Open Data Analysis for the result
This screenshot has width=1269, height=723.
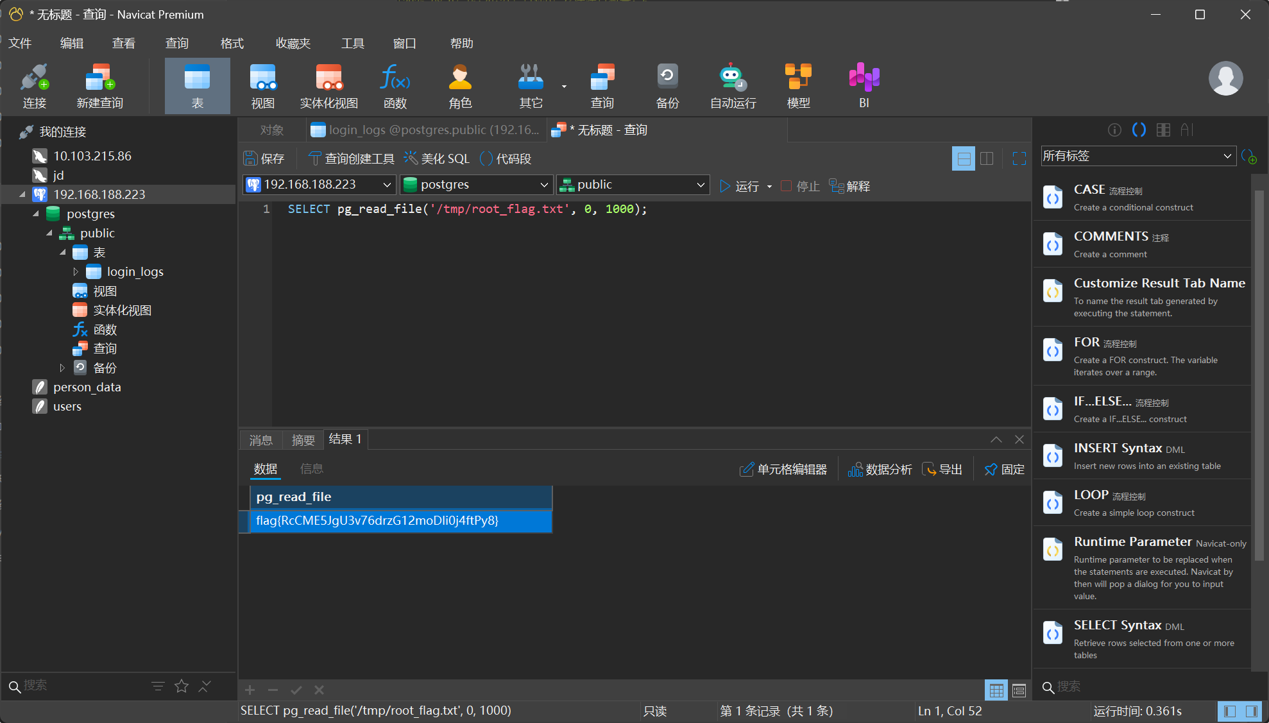click(x=880, y=470)
